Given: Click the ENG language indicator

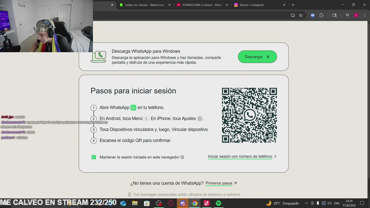Looking at the screenshot, I should [x=337, y=203].
